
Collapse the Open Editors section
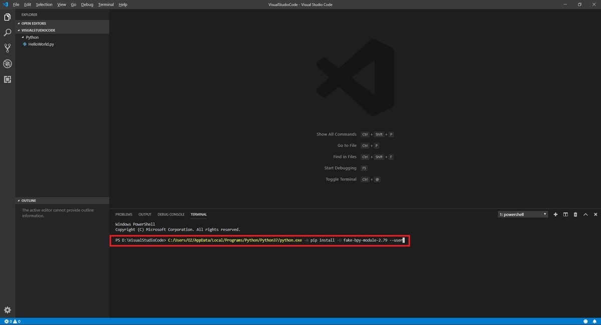62,23
